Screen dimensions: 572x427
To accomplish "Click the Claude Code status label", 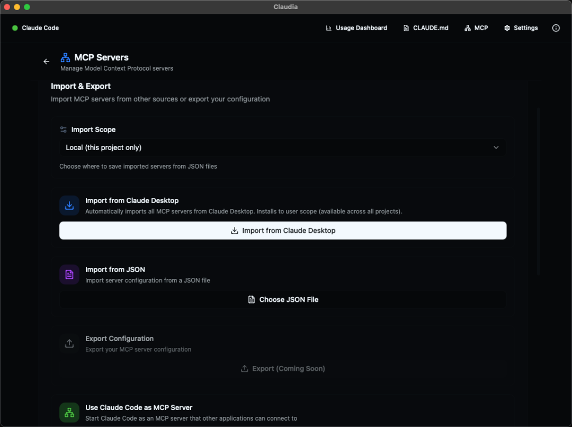I will [x=40, y=28].
